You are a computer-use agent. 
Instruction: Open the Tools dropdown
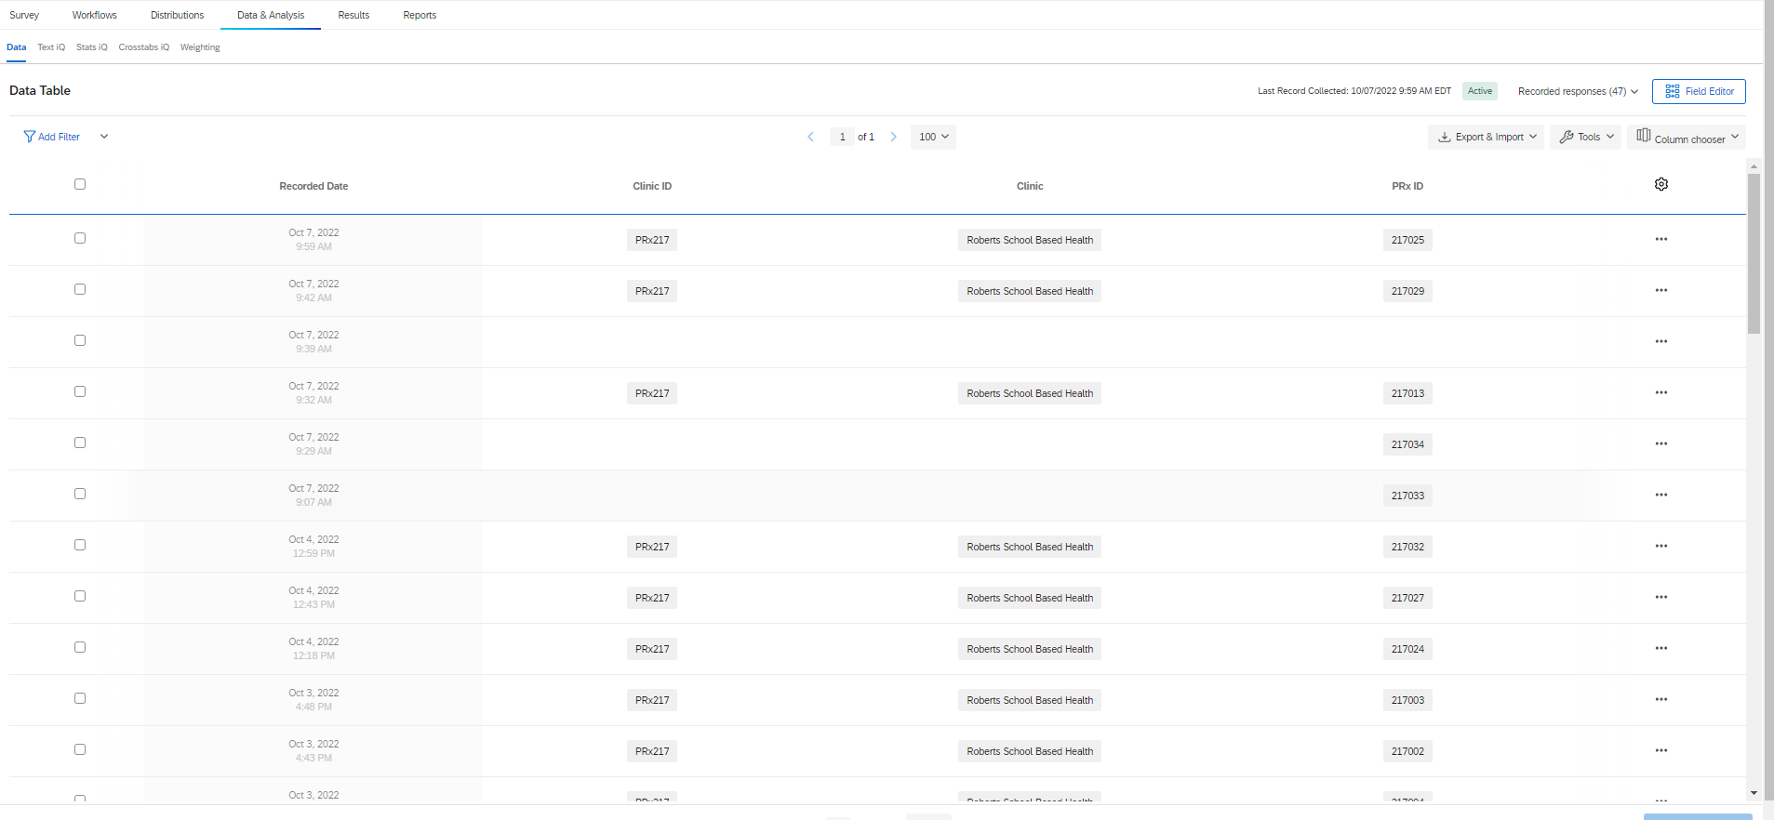[x=1586, y=137]
